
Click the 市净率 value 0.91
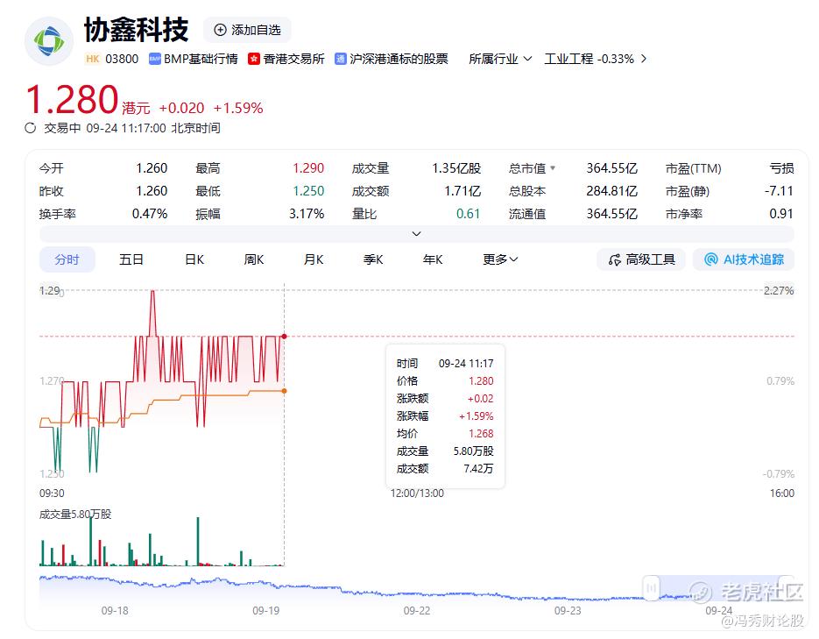tap(780, 214)
